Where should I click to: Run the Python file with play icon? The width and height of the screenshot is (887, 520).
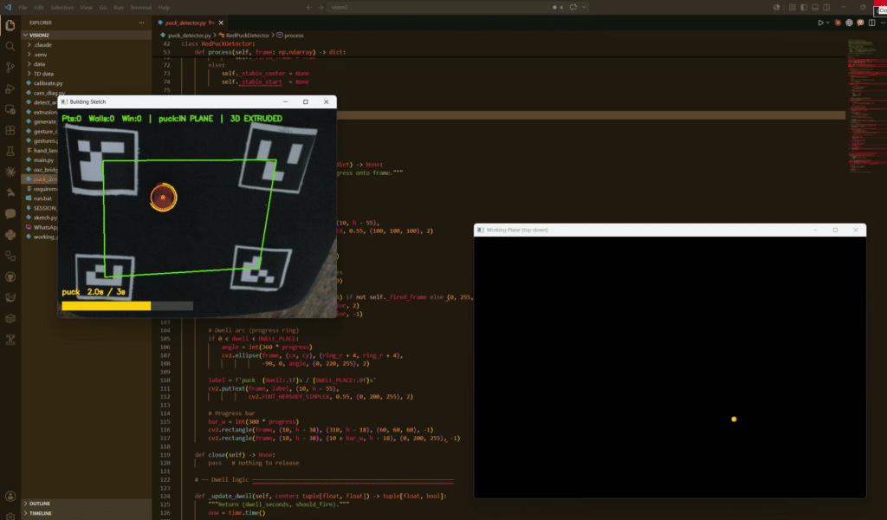tap(820, 23)
